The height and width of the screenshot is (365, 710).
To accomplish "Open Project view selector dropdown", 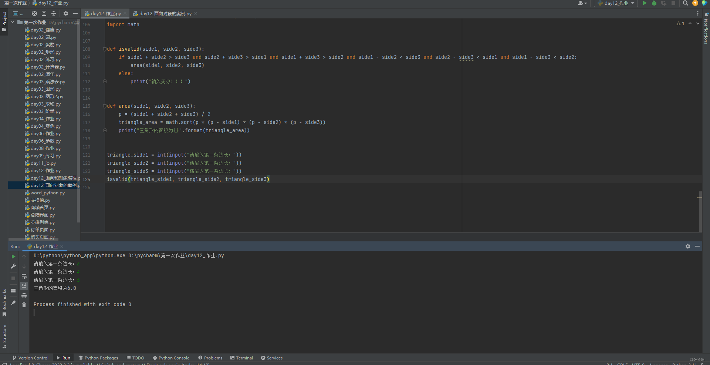I will point(18,13).
